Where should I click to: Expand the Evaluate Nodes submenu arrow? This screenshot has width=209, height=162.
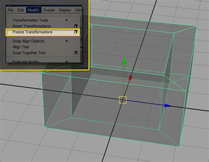click(x=67, y=62)
